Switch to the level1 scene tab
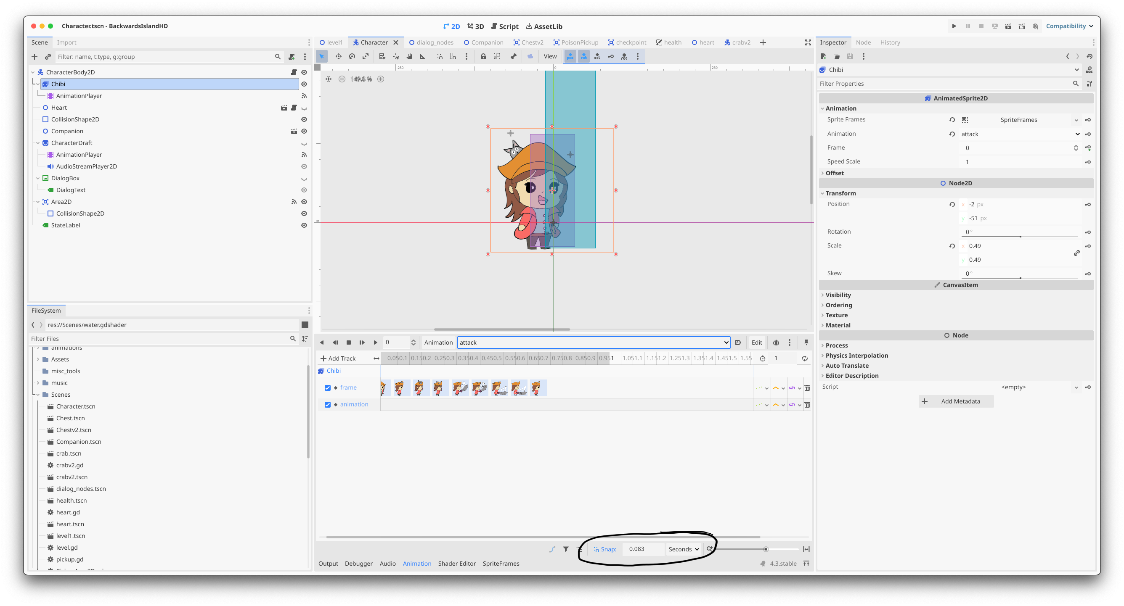The height and width of the screenshot is (606, 1124). point(334,42)
